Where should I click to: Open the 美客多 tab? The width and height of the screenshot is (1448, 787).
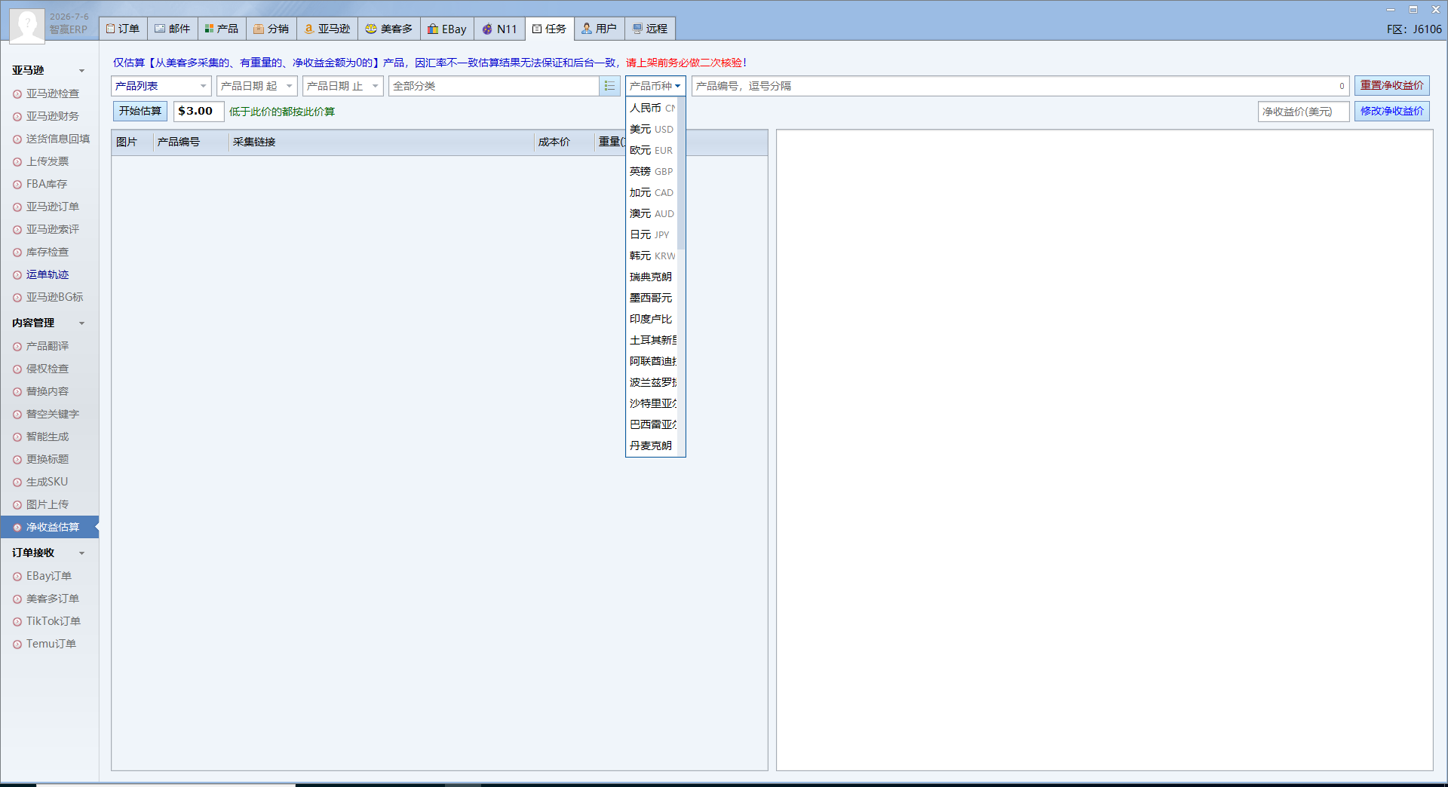[x=389, y=29]
